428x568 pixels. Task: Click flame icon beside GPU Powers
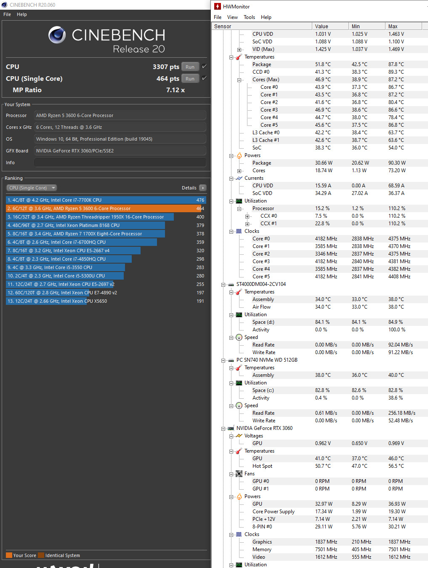point(239,496)
